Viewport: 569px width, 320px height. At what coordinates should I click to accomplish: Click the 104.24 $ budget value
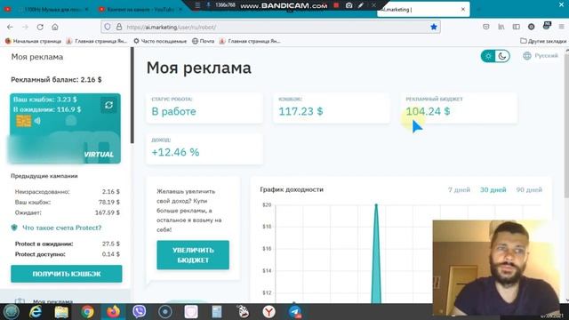click(x=428, y=111)
